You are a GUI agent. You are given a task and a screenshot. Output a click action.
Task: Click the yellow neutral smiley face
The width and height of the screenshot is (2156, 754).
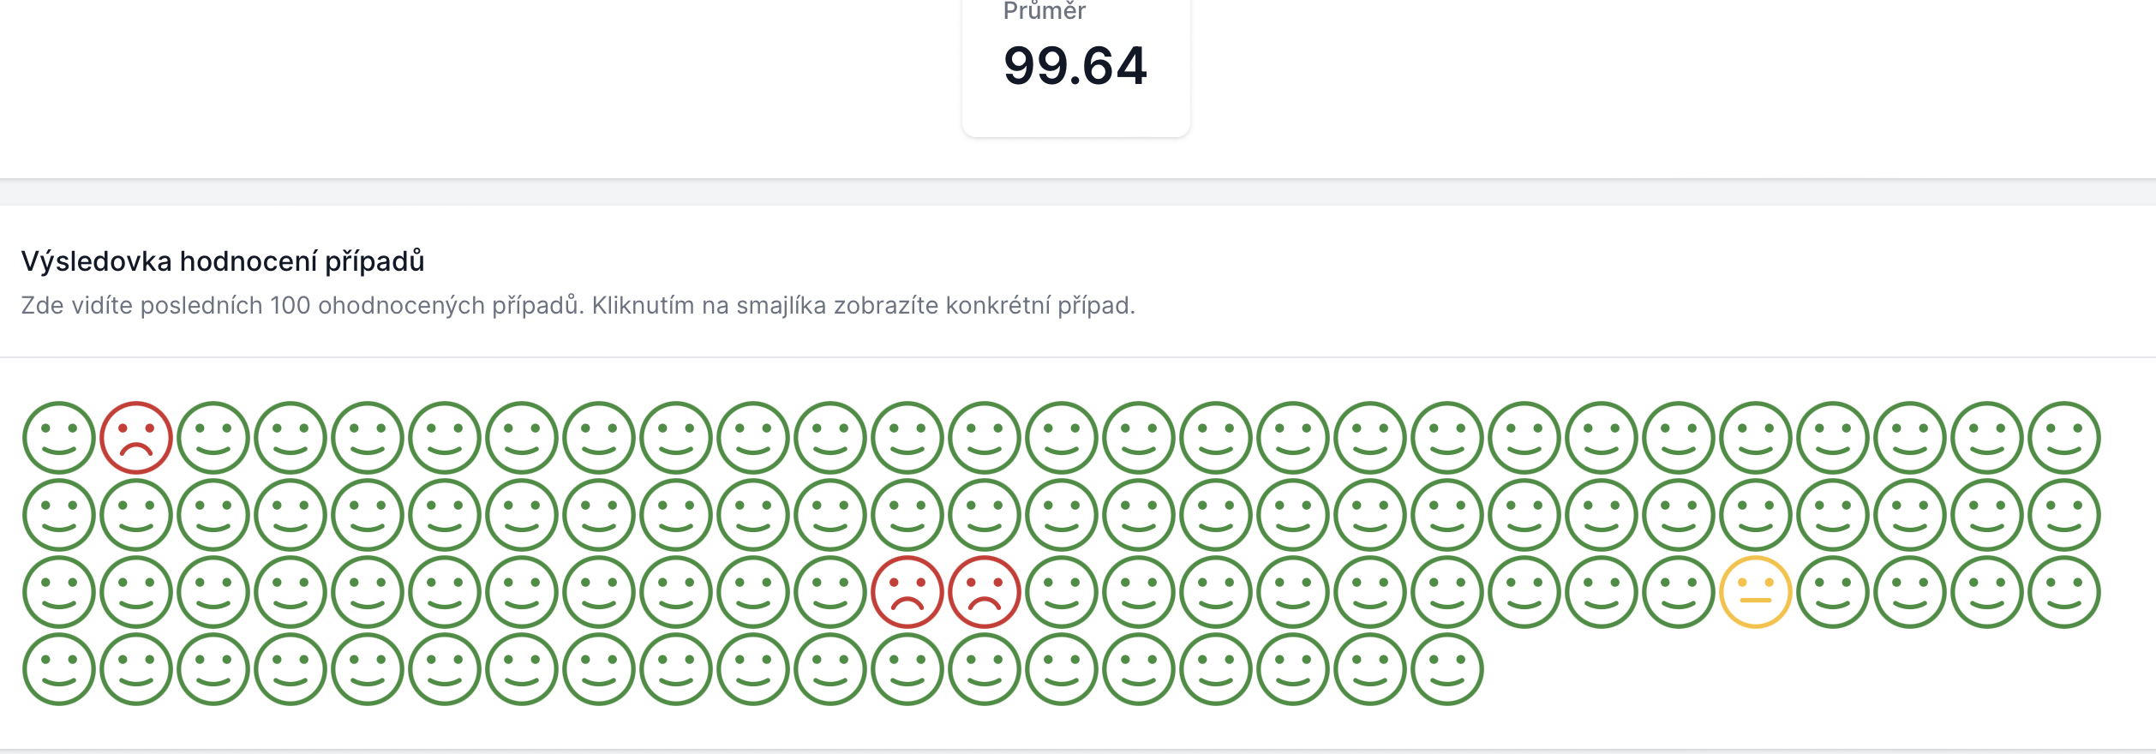[x=1756, y=592]
